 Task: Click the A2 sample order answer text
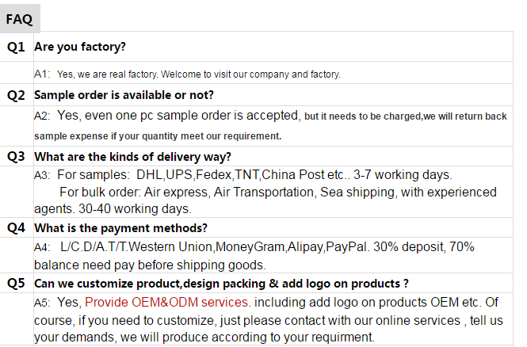coord(270,116)
